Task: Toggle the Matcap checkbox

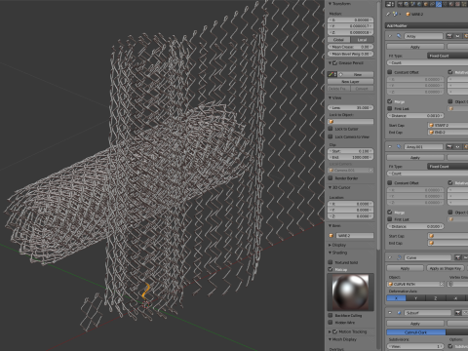Action: 331,269
